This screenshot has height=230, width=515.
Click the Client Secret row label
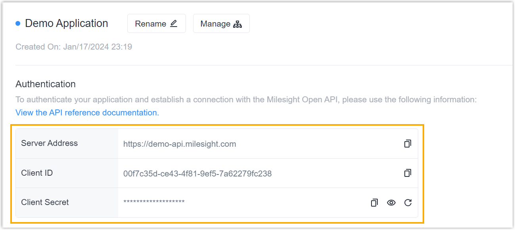click(45, 202)
